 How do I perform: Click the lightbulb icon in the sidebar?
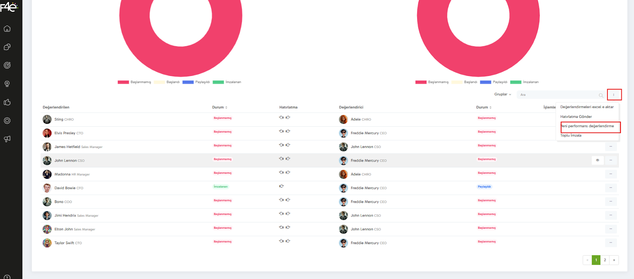pyautogui.click(x=7, y=84)
